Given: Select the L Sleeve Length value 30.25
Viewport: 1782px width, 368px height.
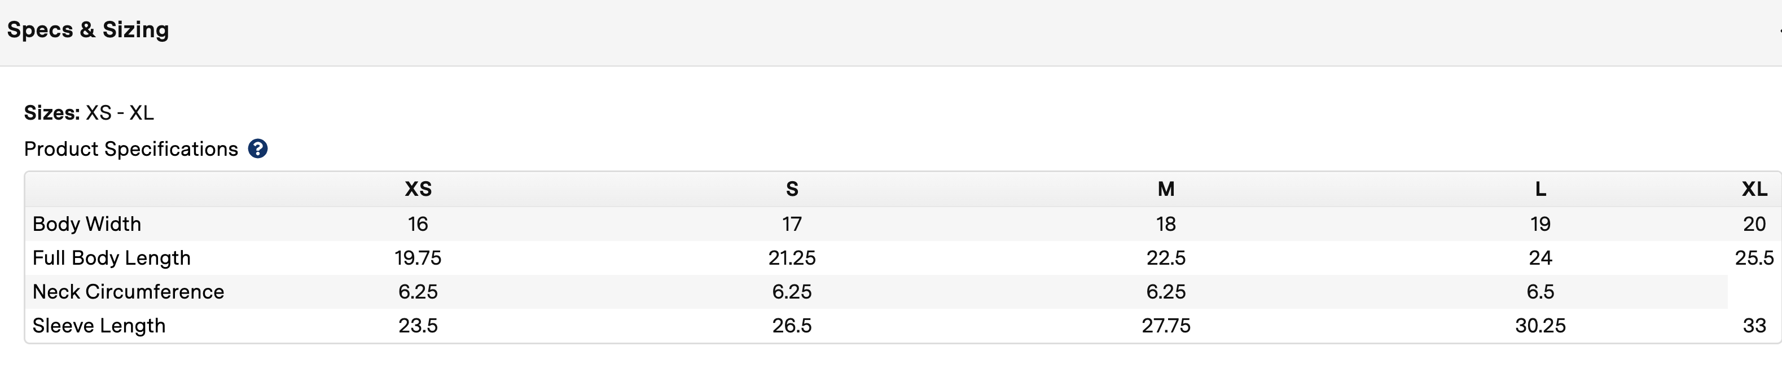Looking at the screenshot, I should [x=1540, y=325].
